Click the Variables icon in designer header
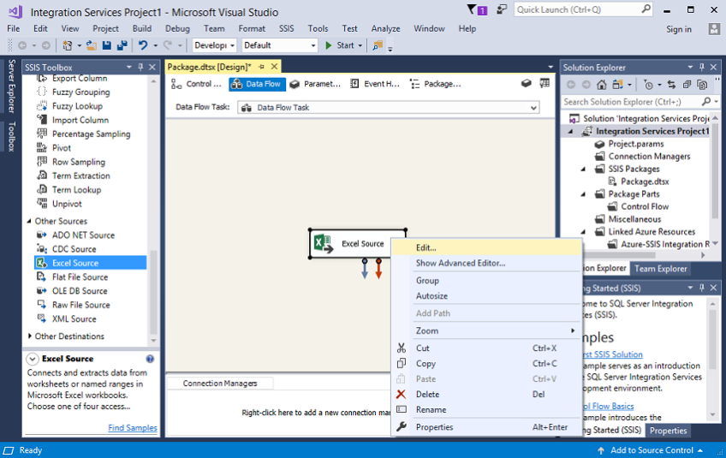 coord(544,84)
